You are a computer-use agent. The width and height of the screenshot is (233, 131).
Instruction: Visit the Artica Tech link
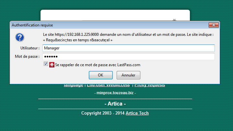tap(137, 113)
